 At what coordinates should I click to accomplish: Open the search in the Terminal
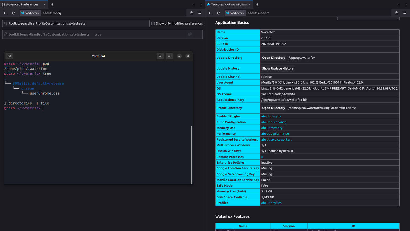(160, 56)
